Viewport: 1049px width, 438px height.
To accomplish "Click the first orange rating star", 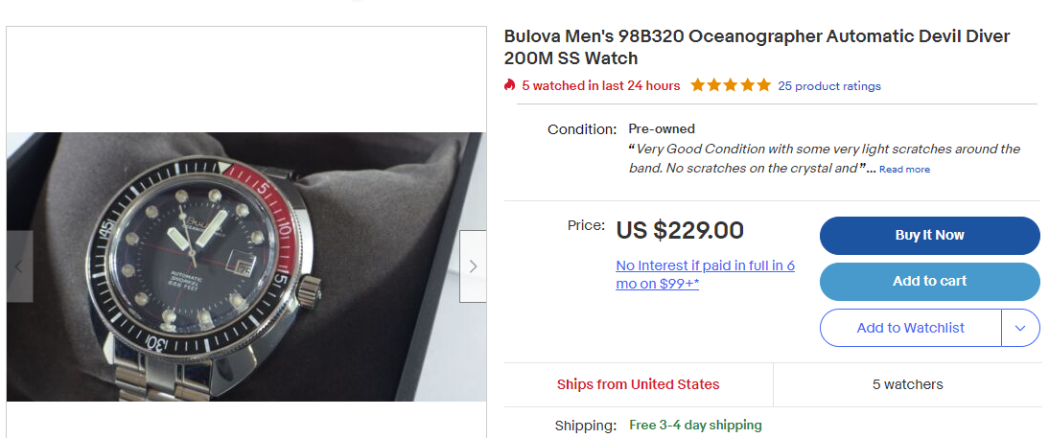I will [698, 85].
